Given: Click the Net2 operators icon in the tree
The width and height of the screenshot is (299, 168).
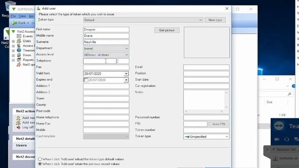Looking at the screenshot, I should (19, 64).
